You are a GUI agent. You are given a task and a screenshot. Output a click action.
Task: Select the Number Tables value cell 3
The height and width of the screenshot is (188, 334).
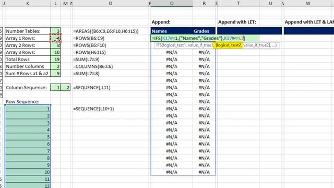(x=55, y=31)
